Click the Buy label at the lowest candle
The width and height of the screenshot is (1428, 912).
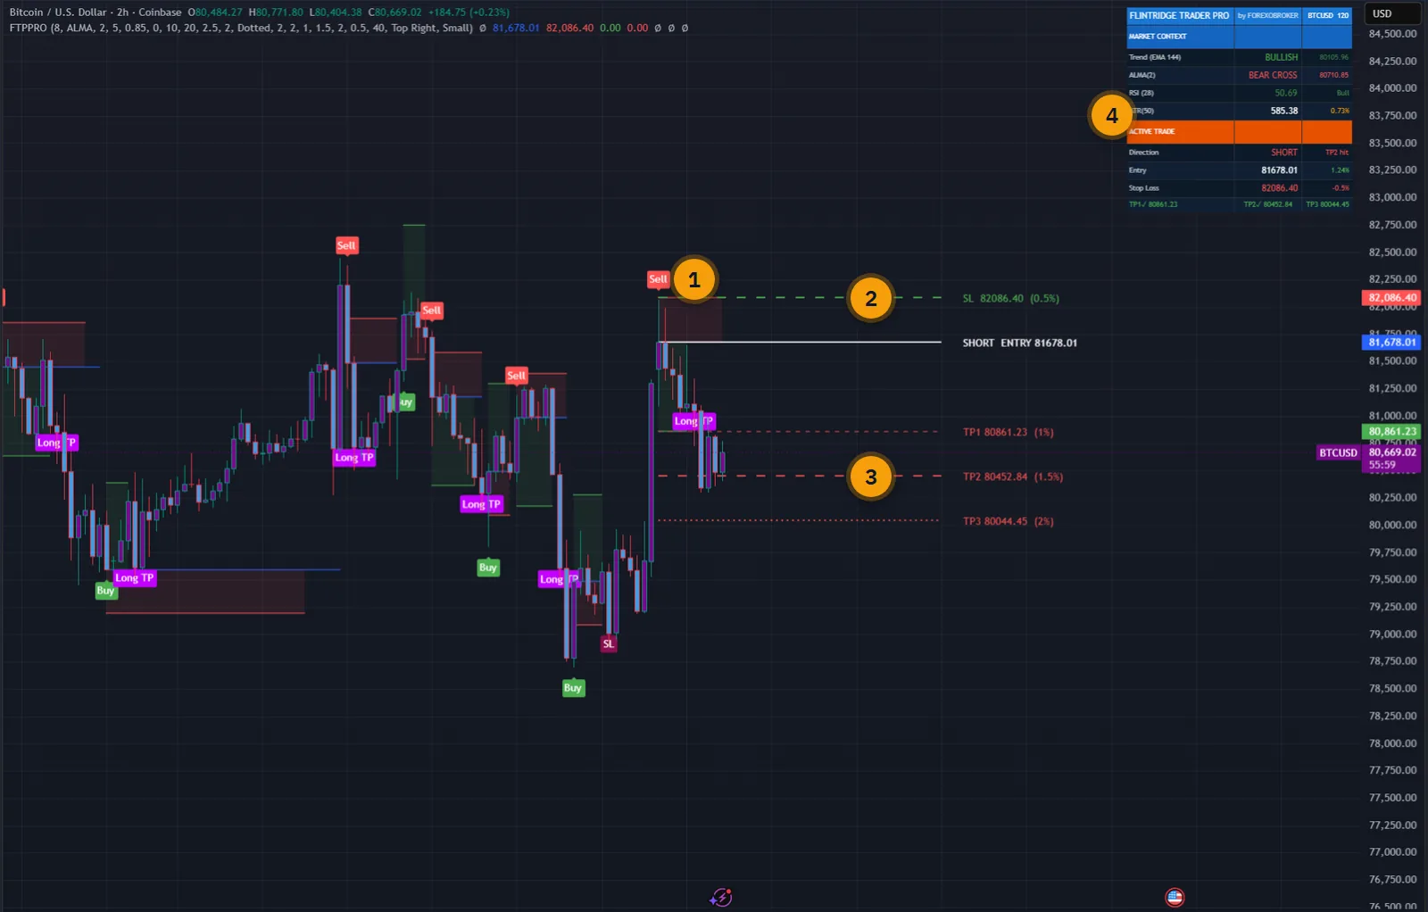(573, 688)
